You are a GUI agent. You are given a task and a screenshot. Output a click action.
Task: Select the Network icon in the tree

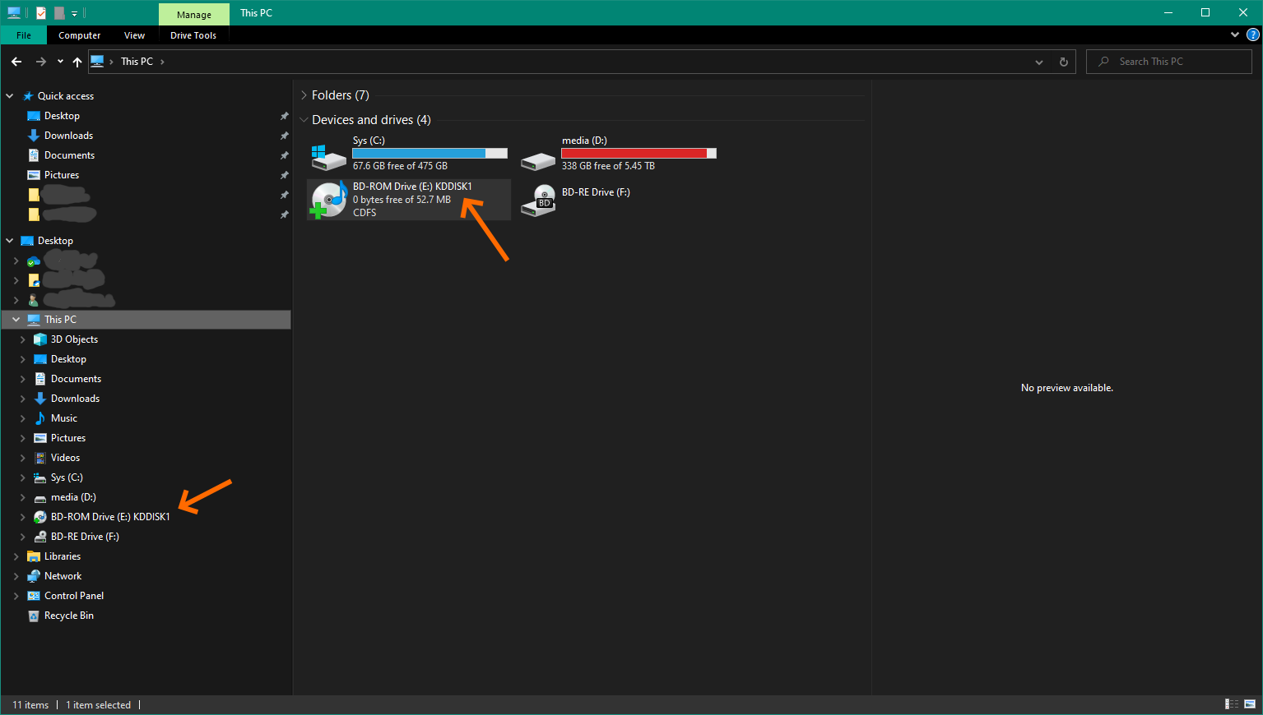tap(33, 576)
